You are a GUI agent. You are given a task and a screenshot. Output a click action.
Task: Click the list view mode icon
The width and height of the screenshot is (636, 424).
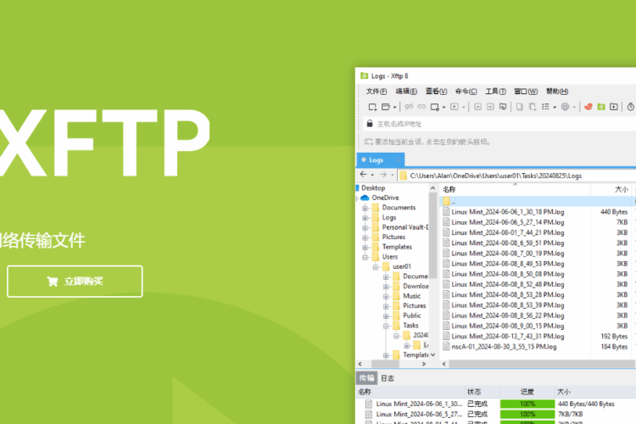click(x=545, y=107)
